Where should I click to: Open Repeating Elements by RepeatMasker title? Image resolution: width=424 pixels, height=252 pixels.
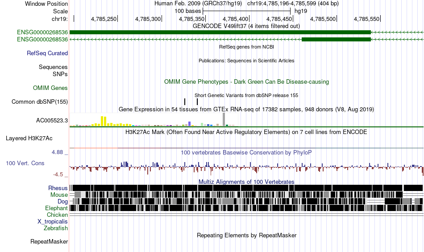click(247, 235)
